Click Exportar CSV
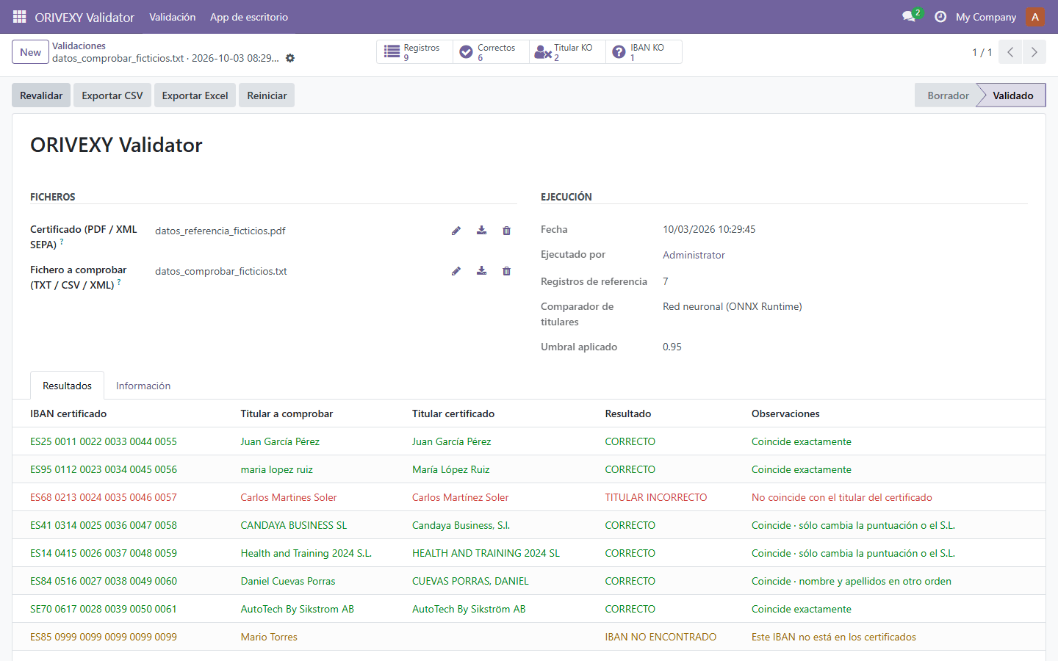 (x=112, y=95)
